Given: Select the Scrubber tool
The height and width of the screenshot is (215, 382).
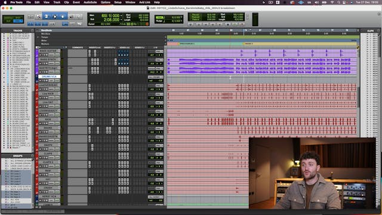Looking at the screenshot, I should [x=71, y=17].
